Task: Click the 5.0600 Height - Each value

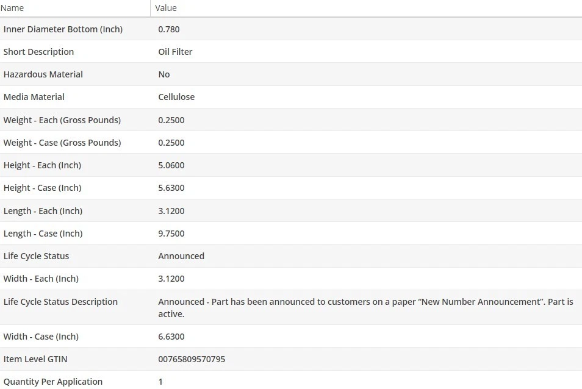Action: click(171, 165)
